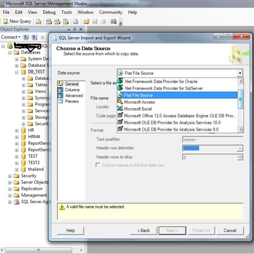Collapse the DB_TEST database node
The image size is (254, 254).
[x=17, y=72]
